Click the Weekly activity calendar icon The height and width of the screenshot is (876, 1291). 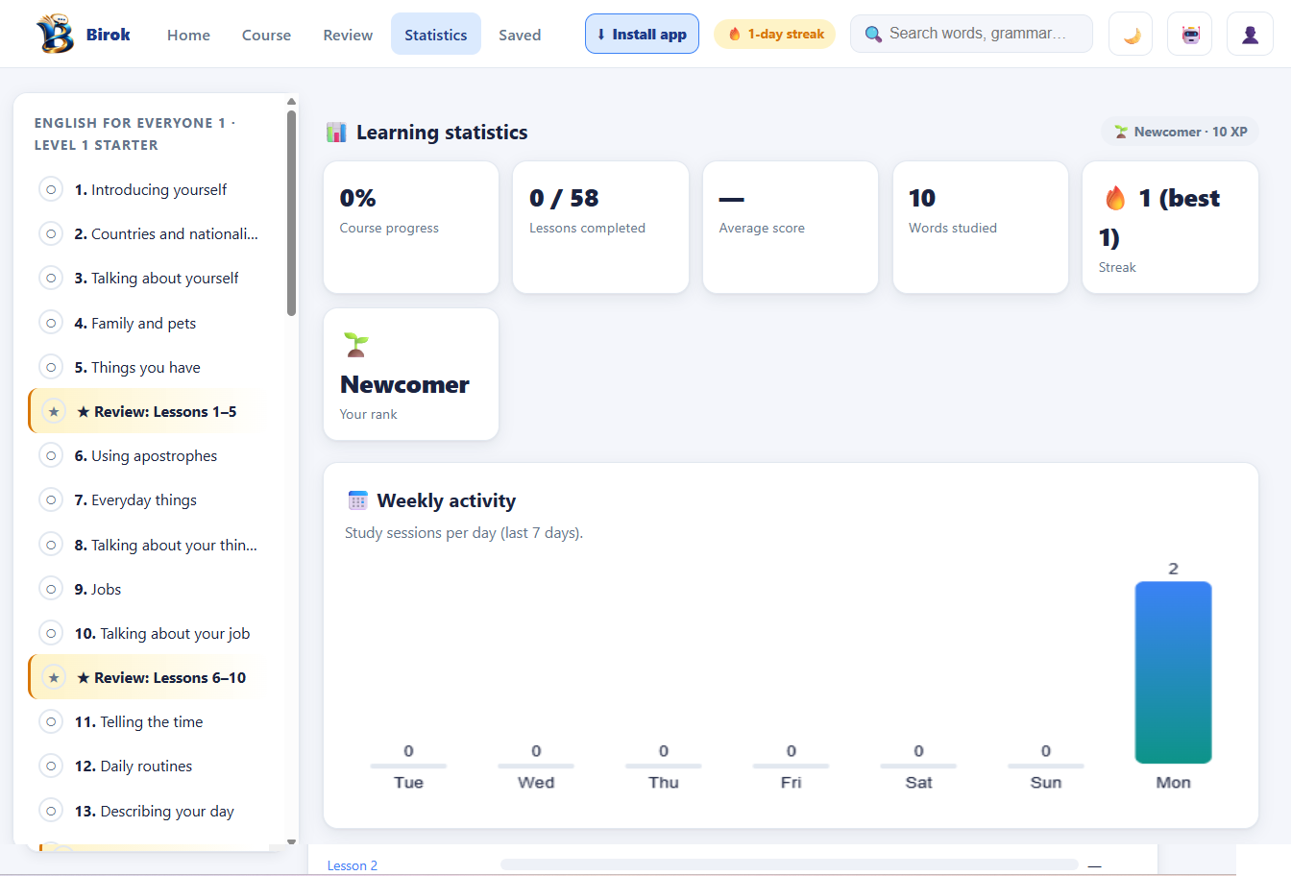point(358,500)
